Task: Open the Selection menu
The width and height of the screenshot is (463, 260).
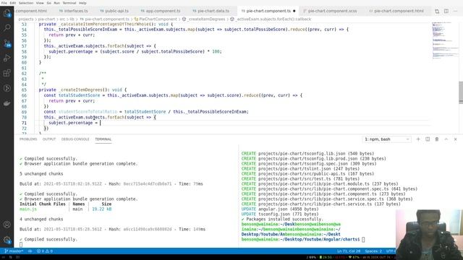Action: (26, 3)
